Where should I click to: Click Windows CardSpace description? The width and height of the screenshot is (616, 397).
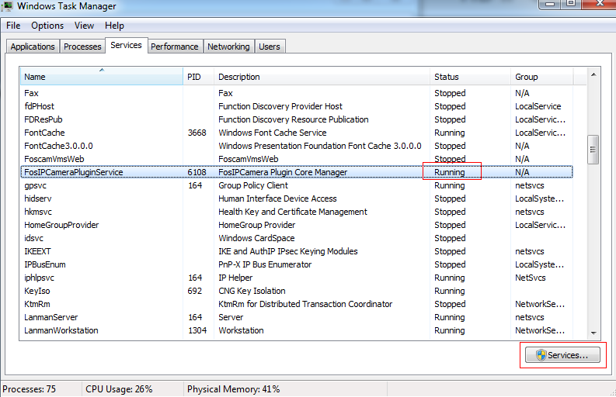click(x=256, y=238)
